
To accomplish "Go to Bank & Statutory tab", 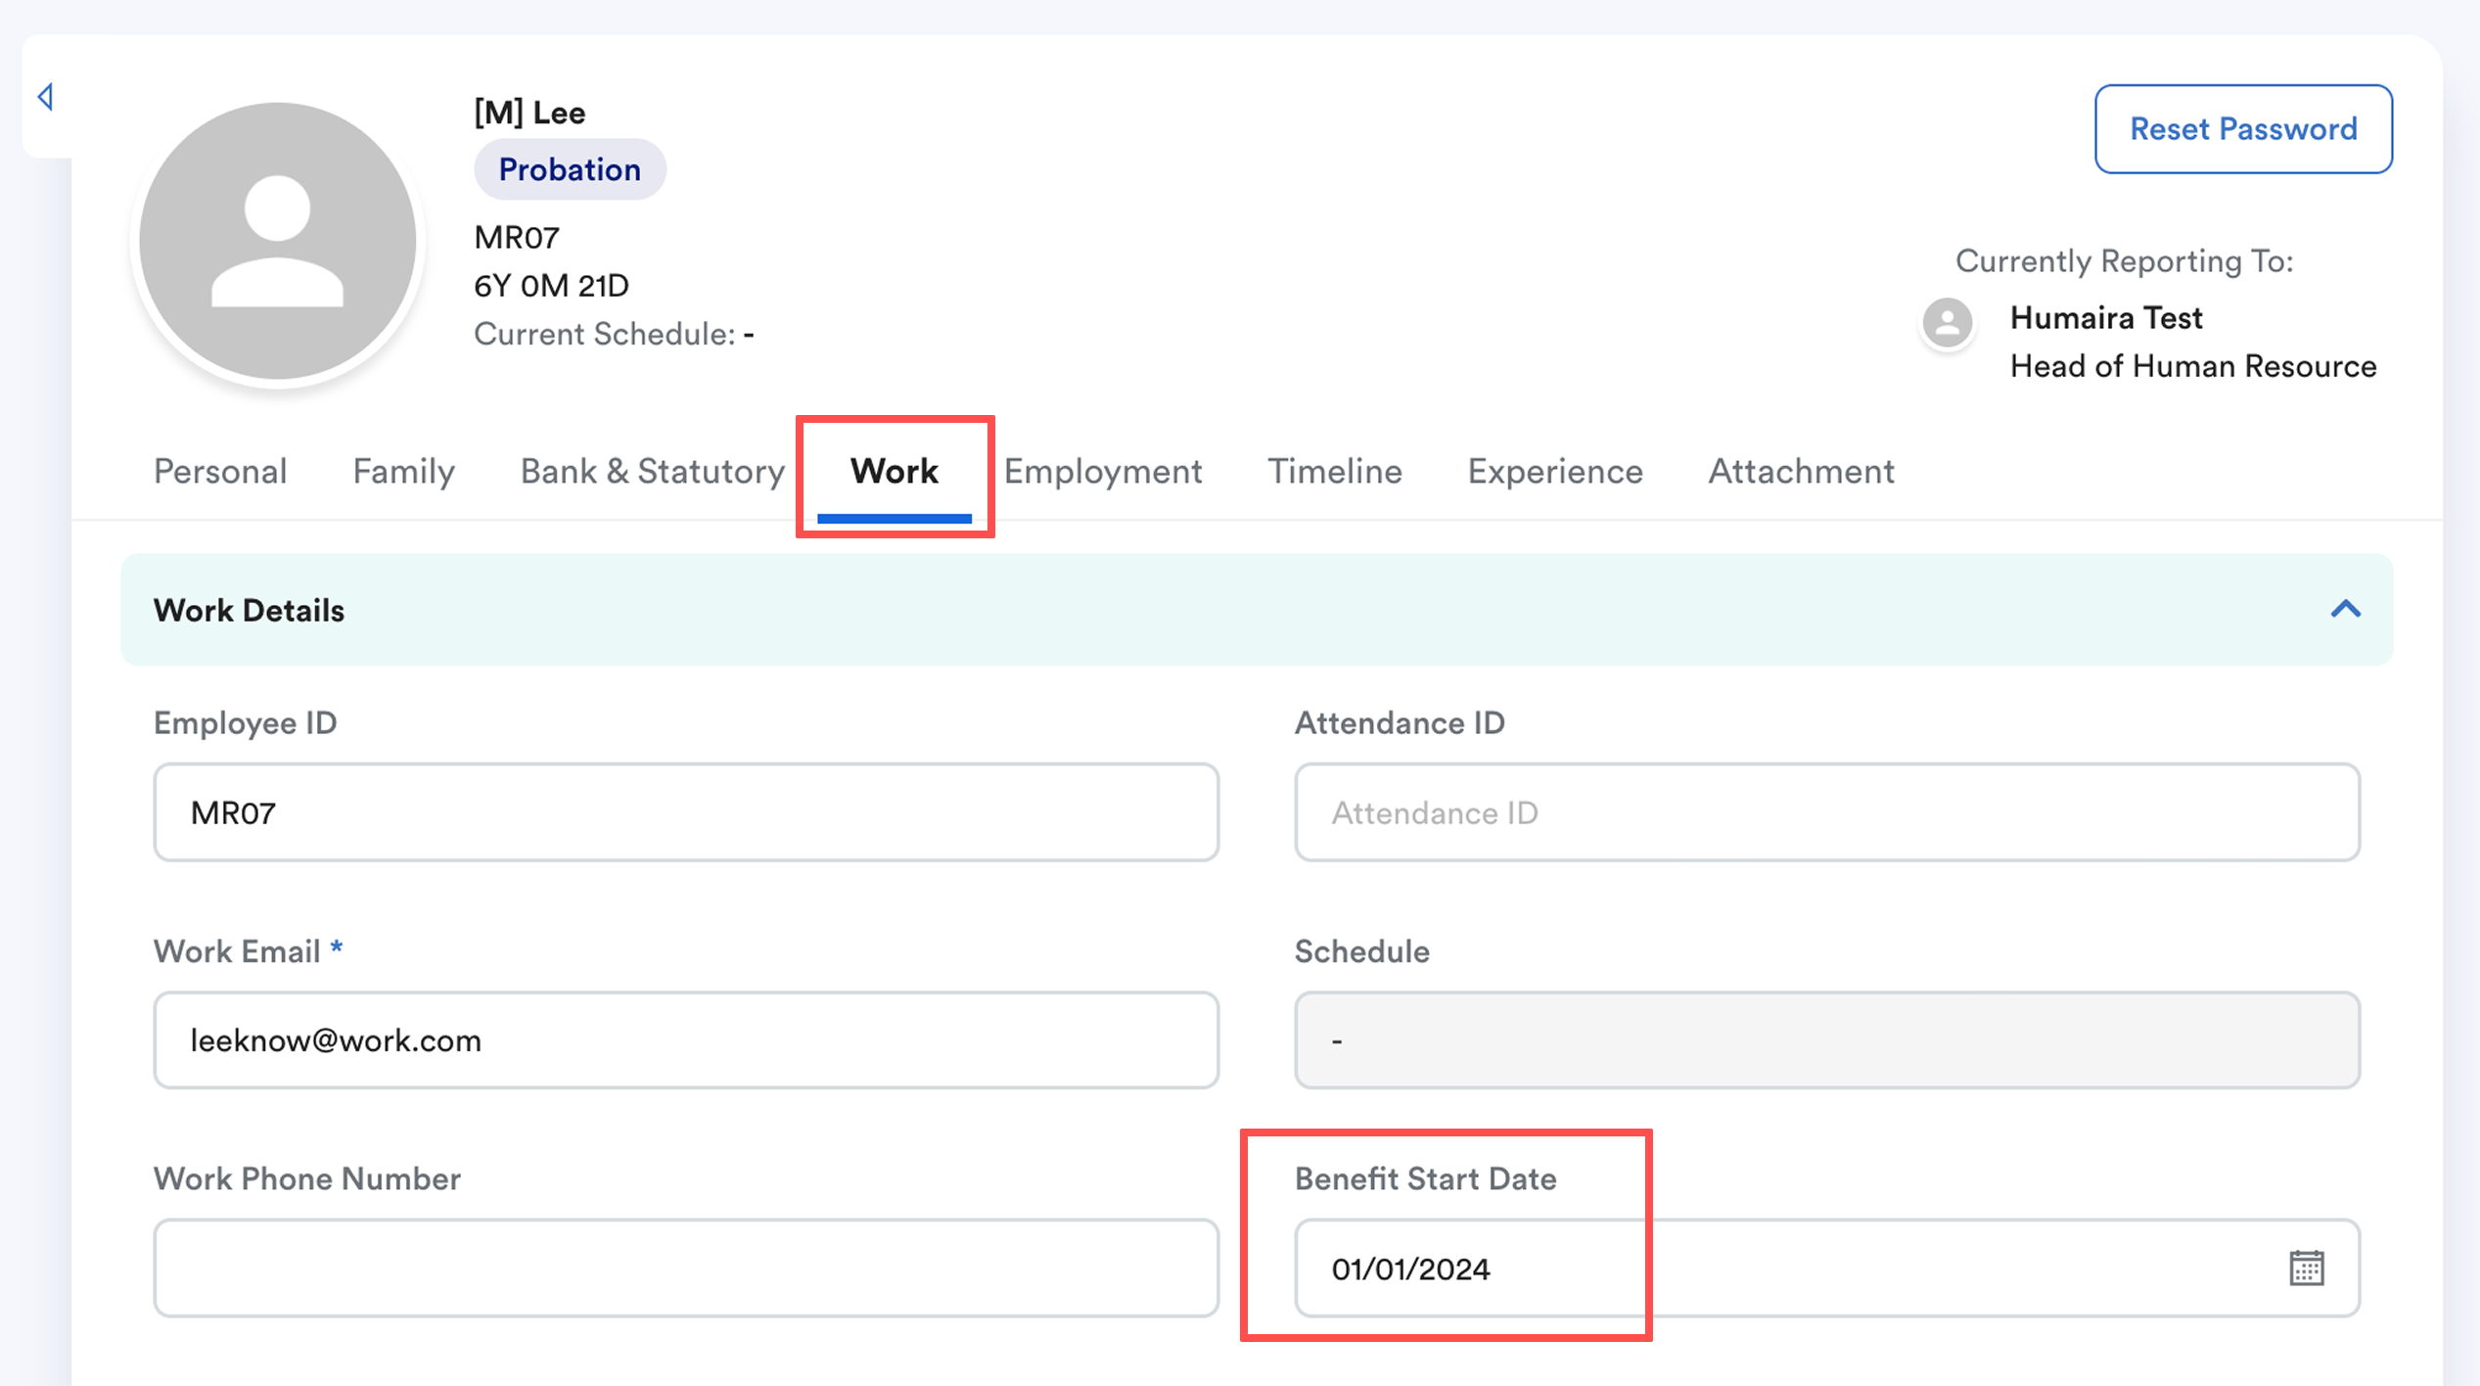I will (x=652, y=472).
